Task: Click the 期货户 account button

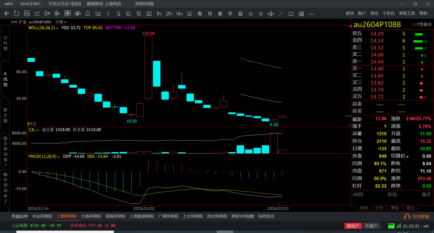Action: point(353,226)
